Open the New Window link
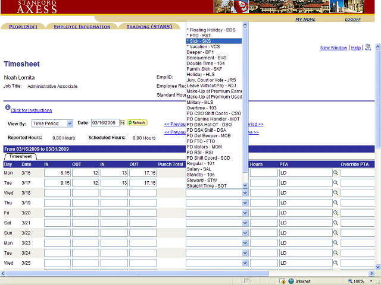Screen dimensions: 381x285 pyautogui.click(x=333, y=48)
